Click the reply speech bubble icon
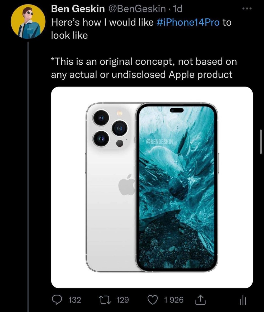264x312 pixels. [57, 300]
